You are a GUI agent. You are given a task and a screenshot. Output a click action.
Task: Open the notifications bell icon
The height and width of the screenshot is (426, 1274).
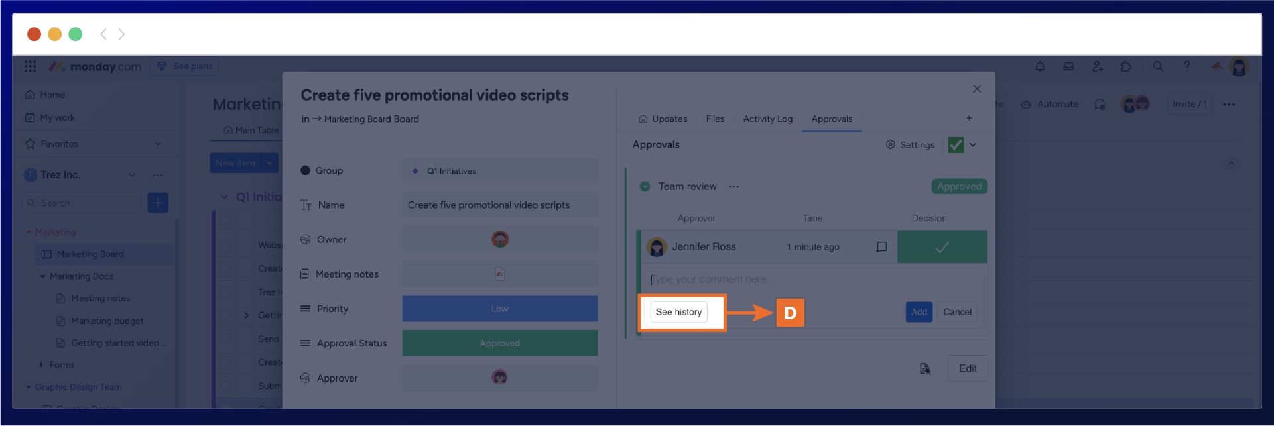coord(1040,66)
